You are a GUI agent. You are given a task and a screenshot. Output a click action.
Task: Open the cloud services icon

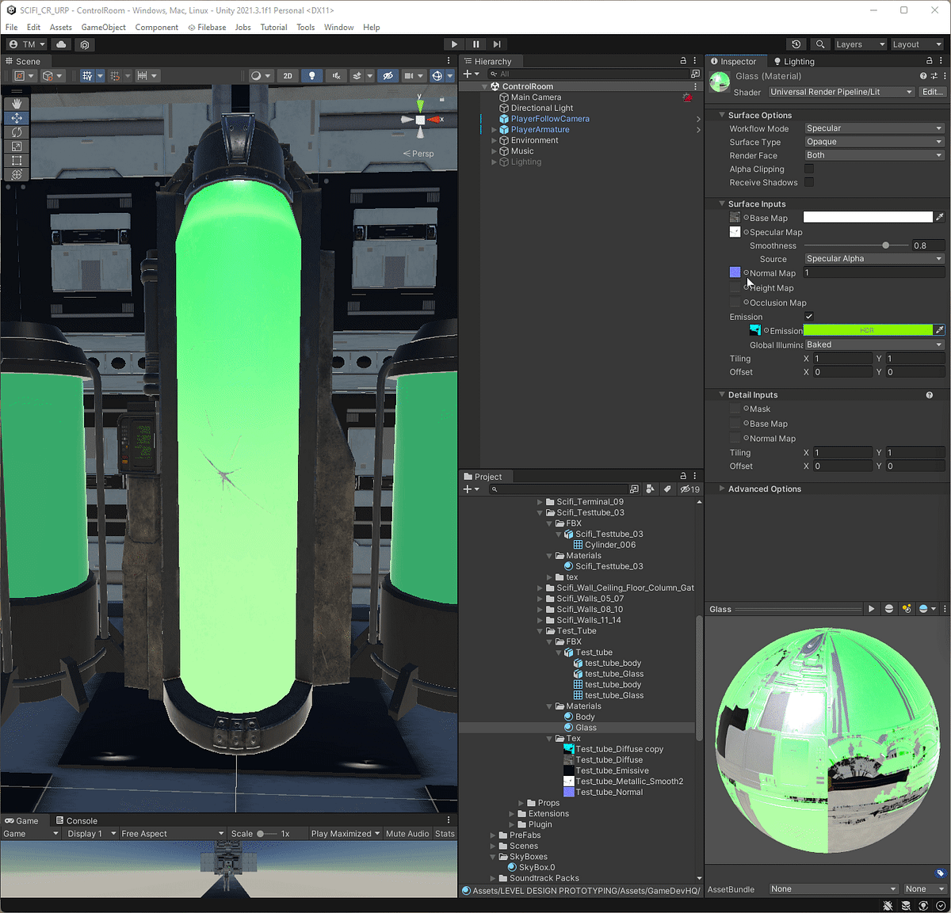coord(61,44)
